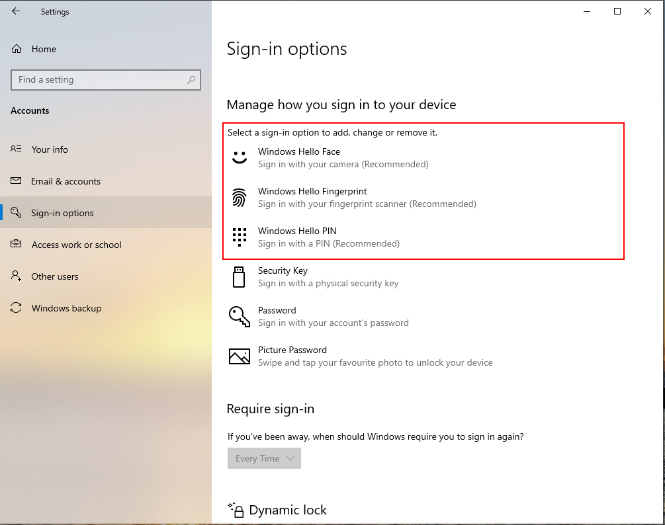665x525 pixels.
Task: Click the Sign-in options key icon
Action: [x=16, y=212]
